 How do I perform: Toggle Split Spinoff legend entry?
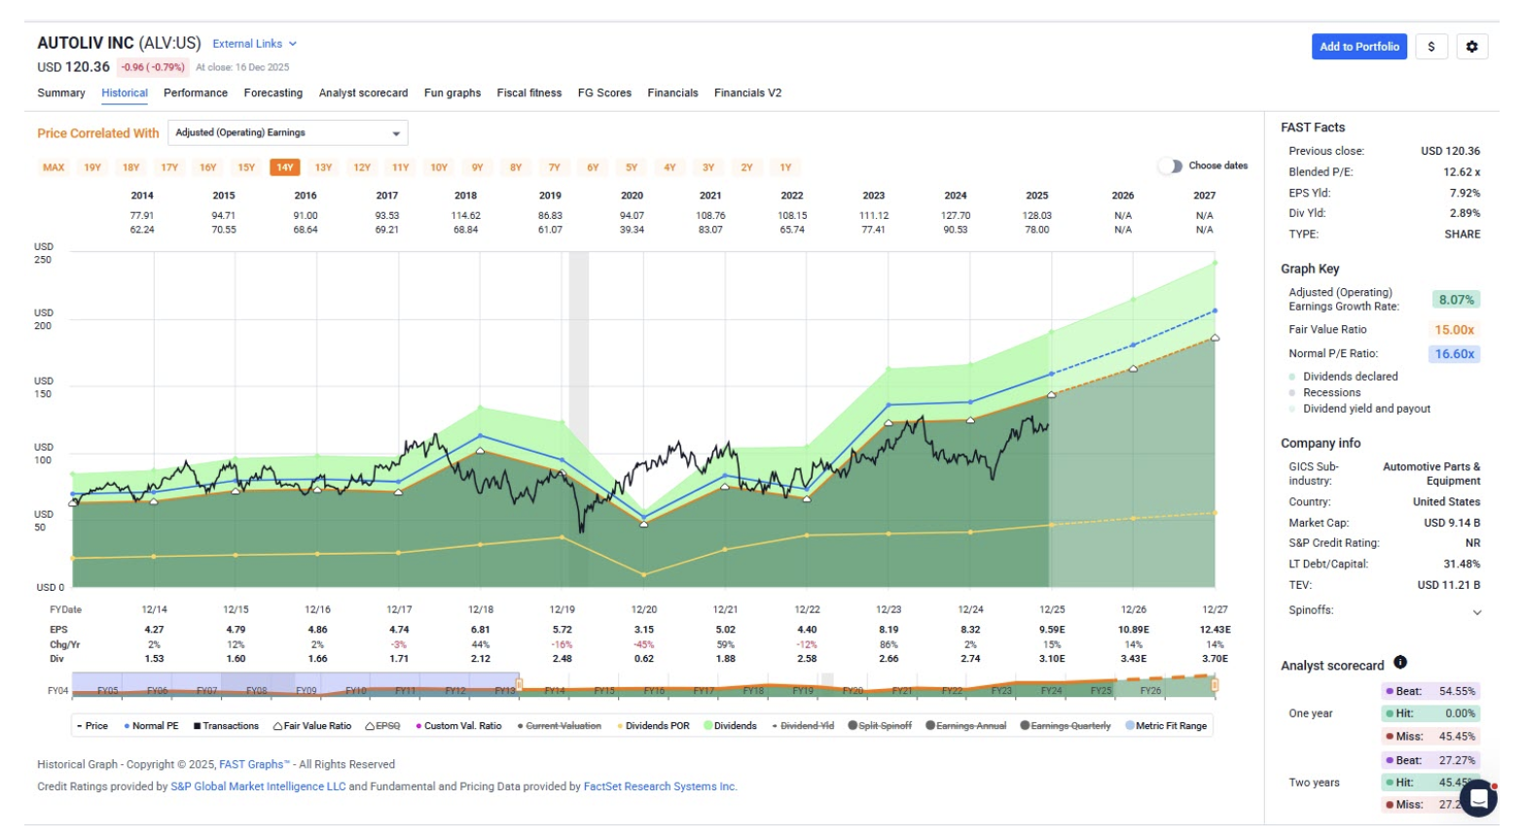click(x=880, y=726)
